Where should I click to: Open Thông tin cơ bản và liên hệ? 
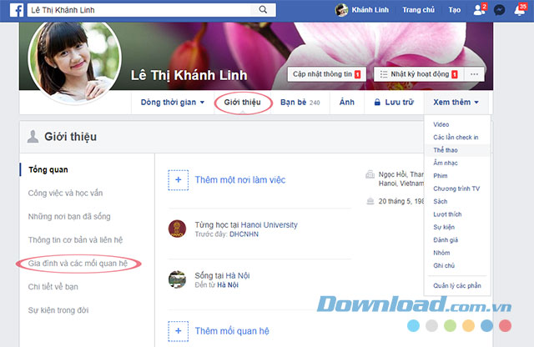[x=75, y=240]
